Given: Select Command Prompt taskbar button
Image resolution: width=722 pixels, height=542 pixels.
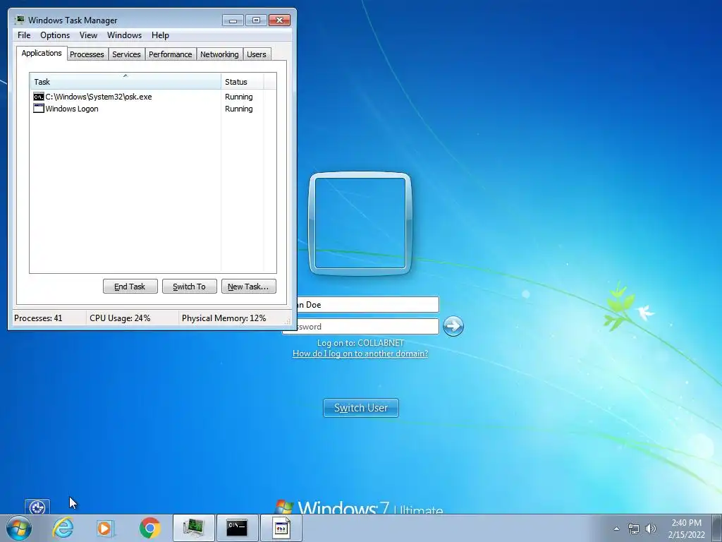Looking at the screenshot, I should [x=237, y=528].
